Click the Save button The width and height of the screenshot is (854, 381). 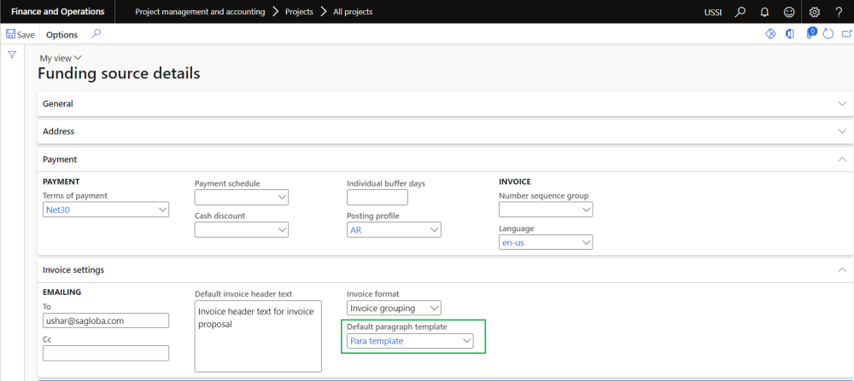(20, 35)
